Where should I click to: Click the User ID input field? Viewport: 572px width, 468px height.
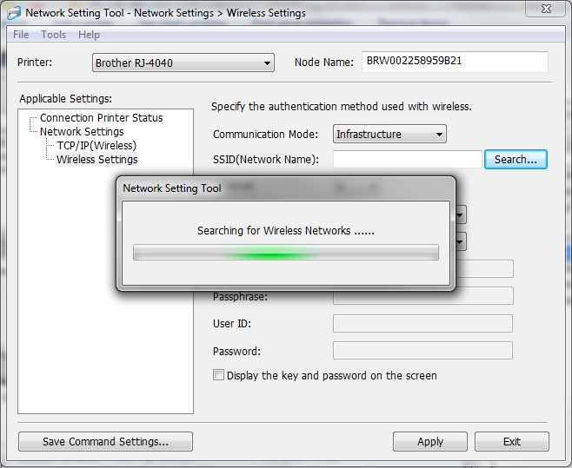click(x=422, y=324)
